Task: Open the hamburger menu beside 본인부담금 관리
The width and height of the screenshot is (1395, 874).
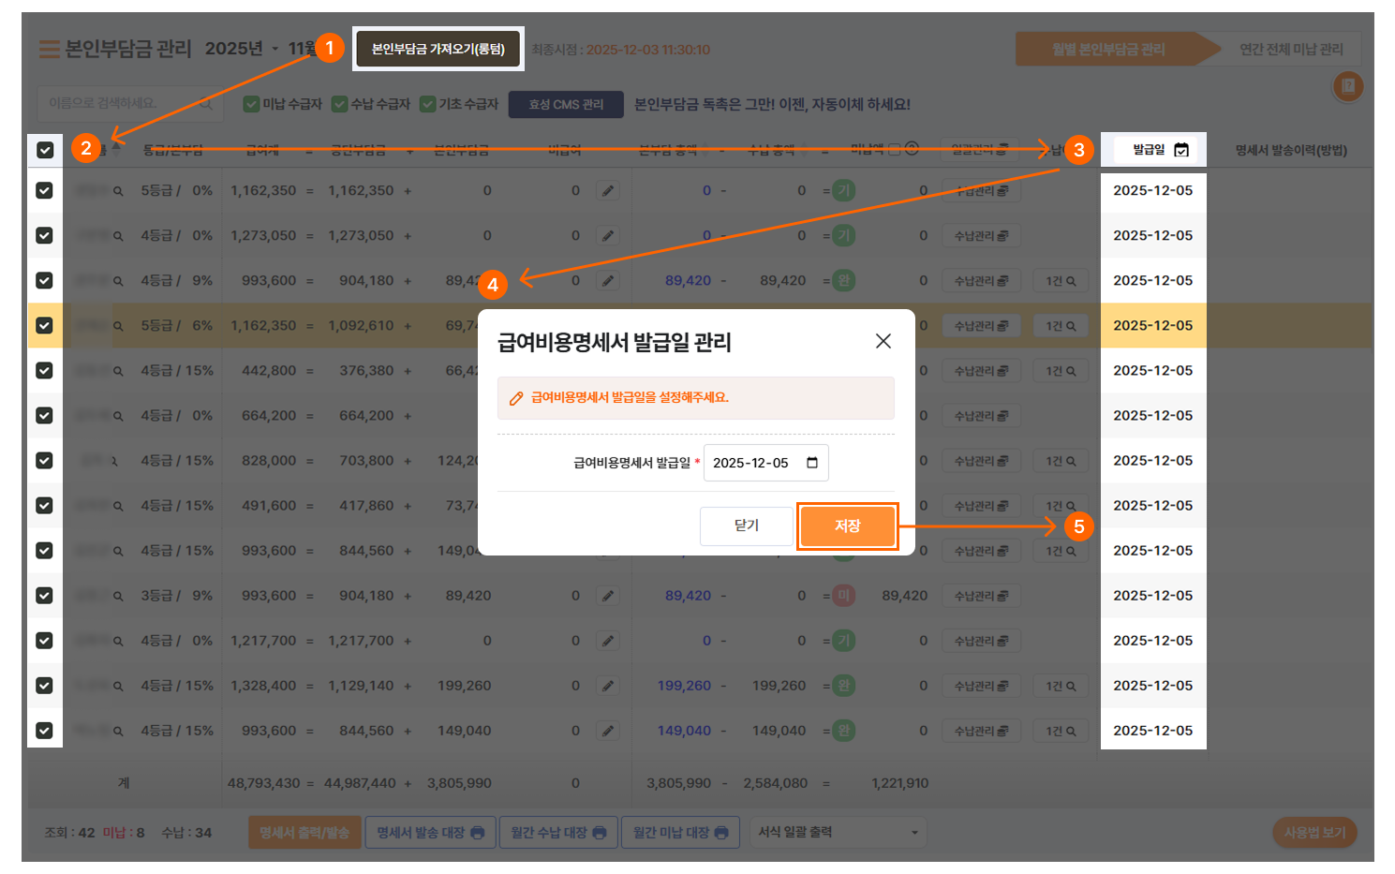Action: coord(49,50)
